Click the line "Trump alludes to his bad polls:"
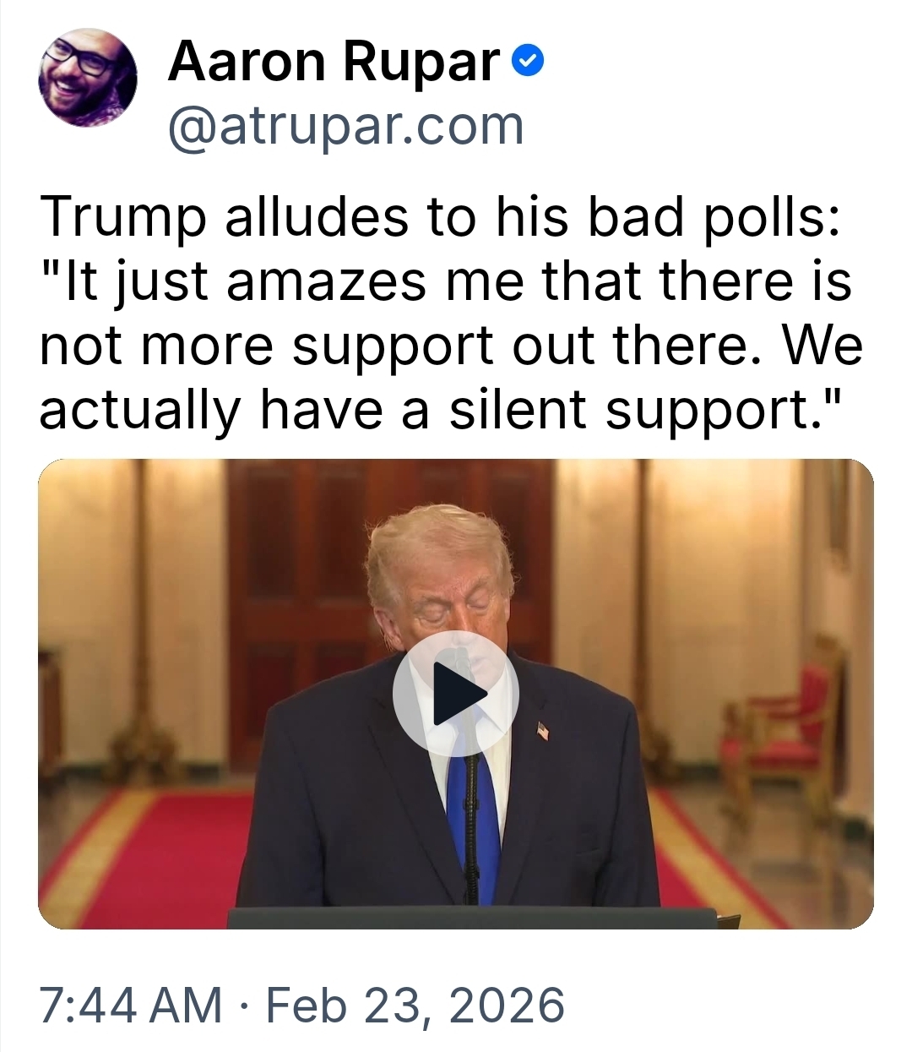912x1052 pixels. pos(439,217)
